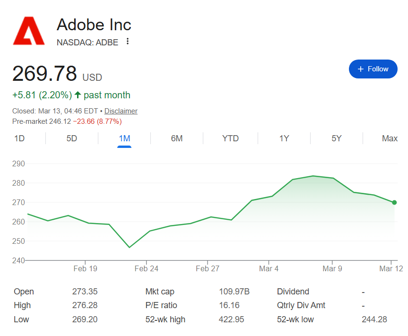Viewport: 408px width, 336px height.
Task: Click the green endpoint dot on chart
Action: pyautogui.click(x=394, y=202)
